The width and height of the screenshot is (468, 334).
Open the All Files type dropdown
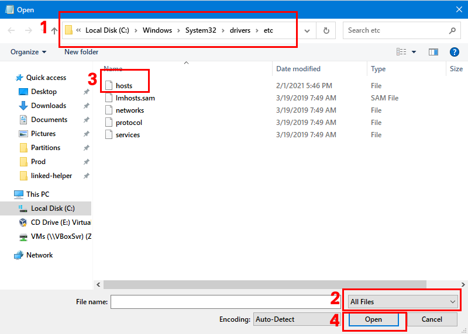click(x=402, y=302)
